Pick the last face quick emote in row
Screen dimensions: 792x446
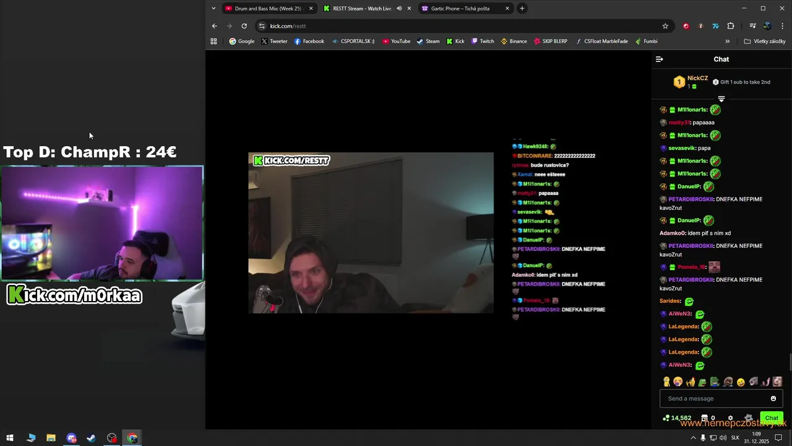coord(778,382)
